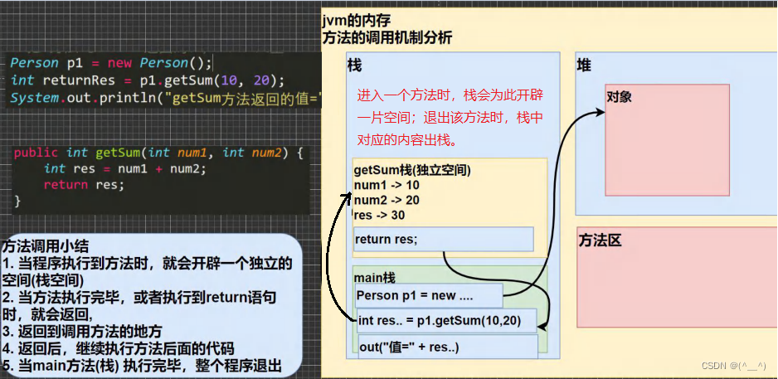Click the red note starting "进入一个方法时"
The width and height of the screenshot is (778, 379).
450,118
